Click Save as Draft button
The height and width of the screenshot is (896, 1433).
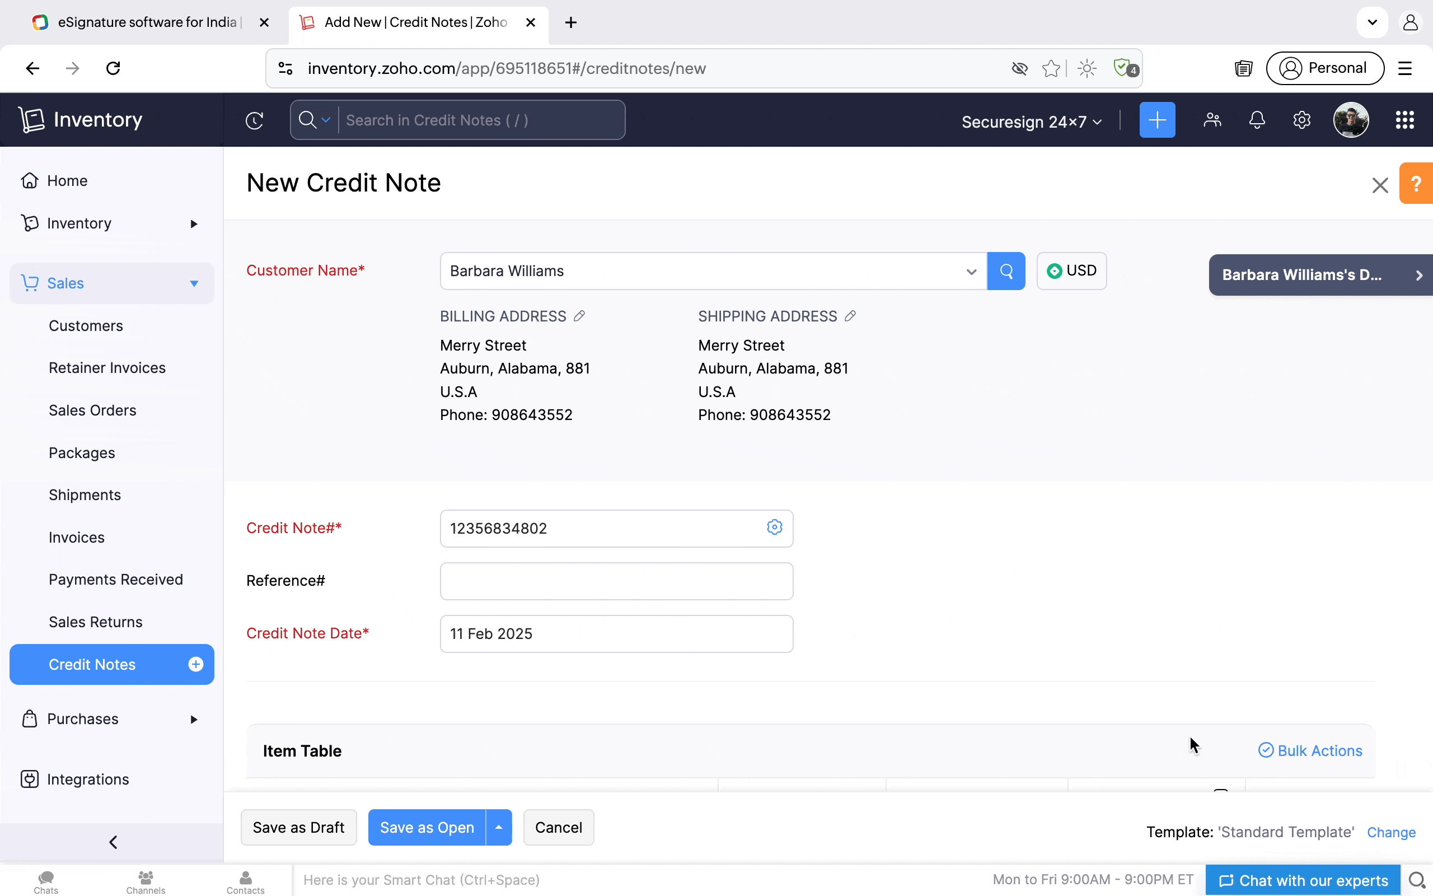[298, 827]
